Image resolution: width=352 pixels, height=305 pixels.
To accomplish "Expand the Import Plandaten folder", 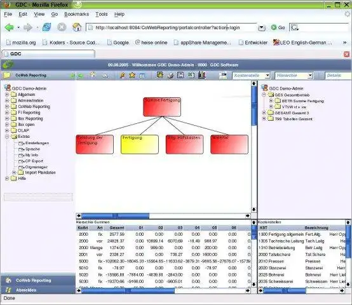I will 14,172.
